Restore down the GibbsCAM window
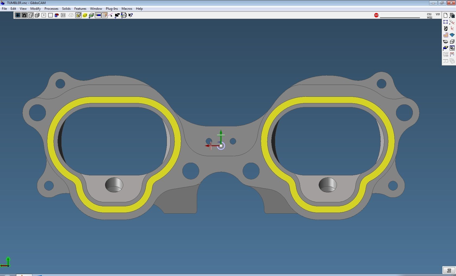 [x=442, y=3]
